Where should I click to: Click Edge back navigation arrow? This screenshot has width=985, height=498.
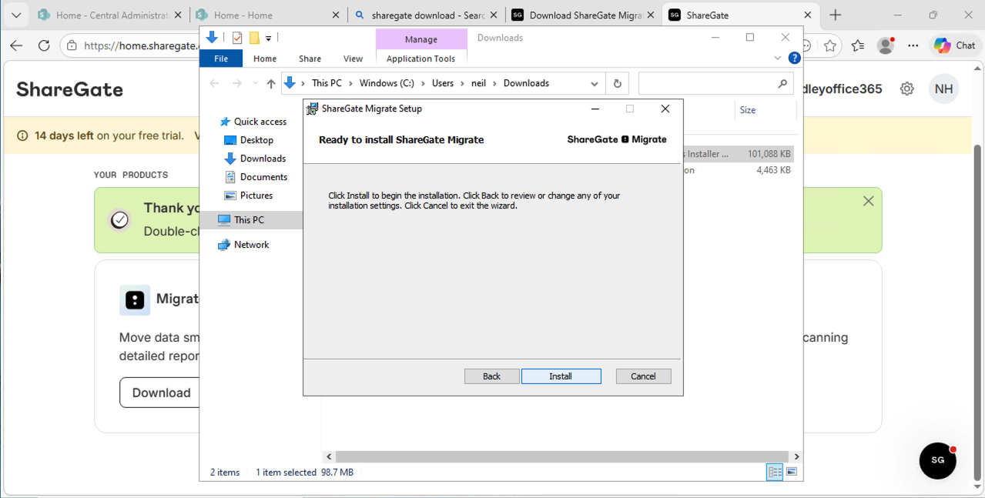(x=16, y=45)
